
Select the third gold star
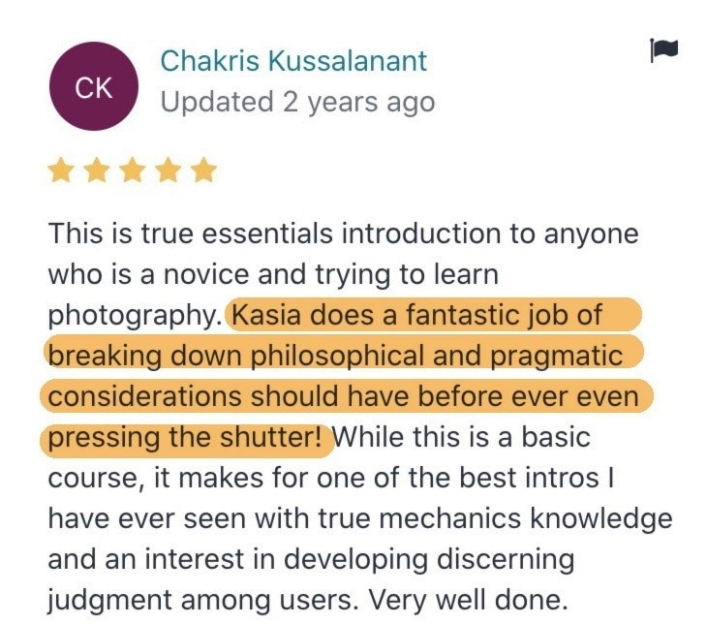coord(133,171)
